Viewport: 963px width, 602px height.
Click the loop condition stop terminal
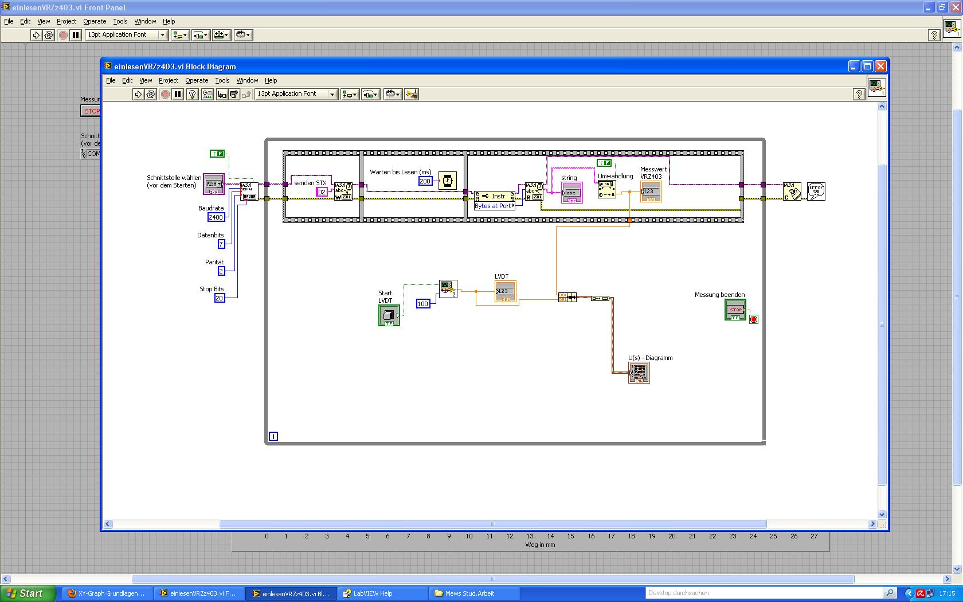754,319
